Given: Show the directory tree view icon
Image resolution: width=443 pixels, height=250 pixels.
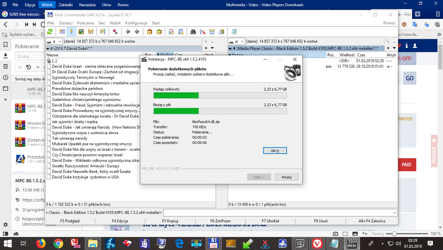Looking at the screenshot, I should [x=90, y=32].
